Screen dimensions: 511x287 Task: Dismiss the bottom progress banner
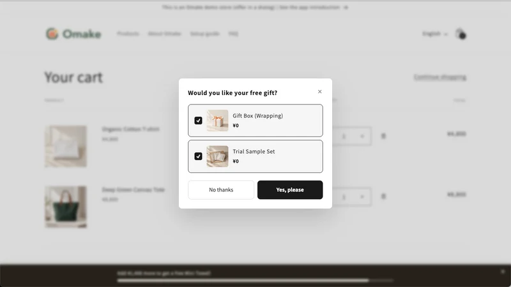[x=503, y=272]
